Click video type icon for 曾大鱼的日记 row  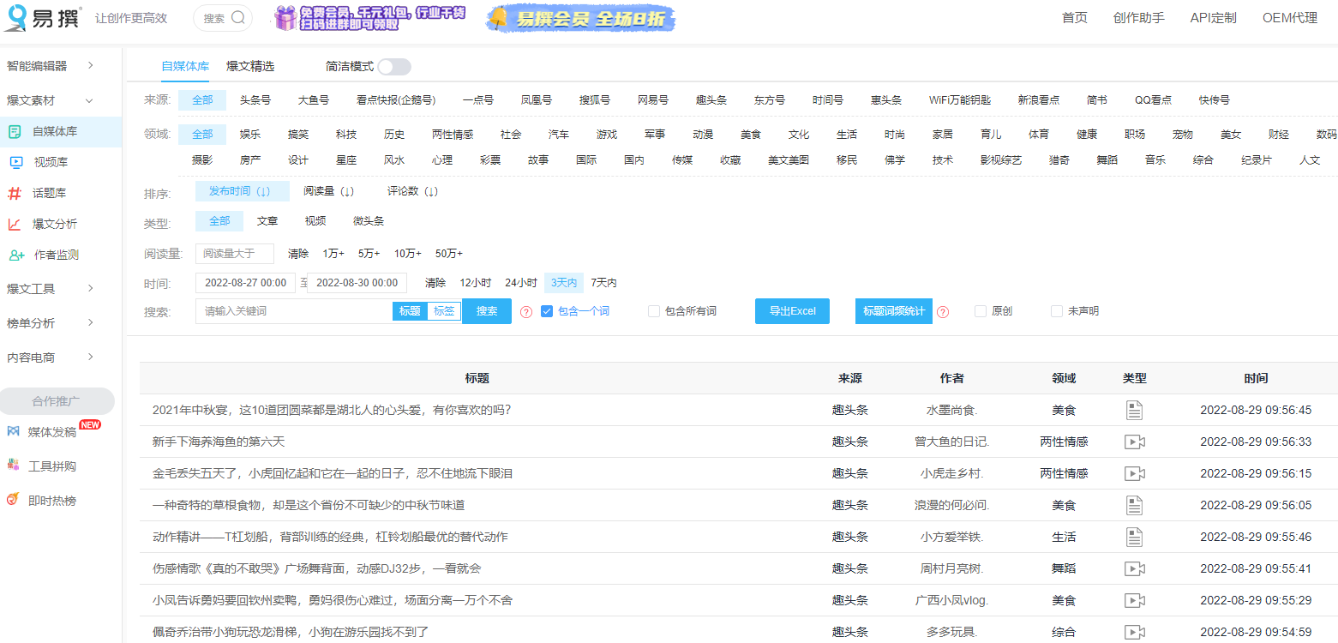(x=1135, y=442)
